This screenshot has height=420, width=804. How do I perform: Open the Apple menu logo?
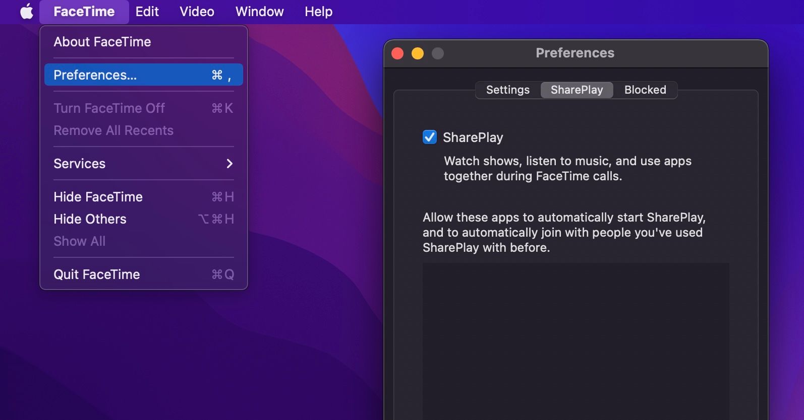coord(27,11)
